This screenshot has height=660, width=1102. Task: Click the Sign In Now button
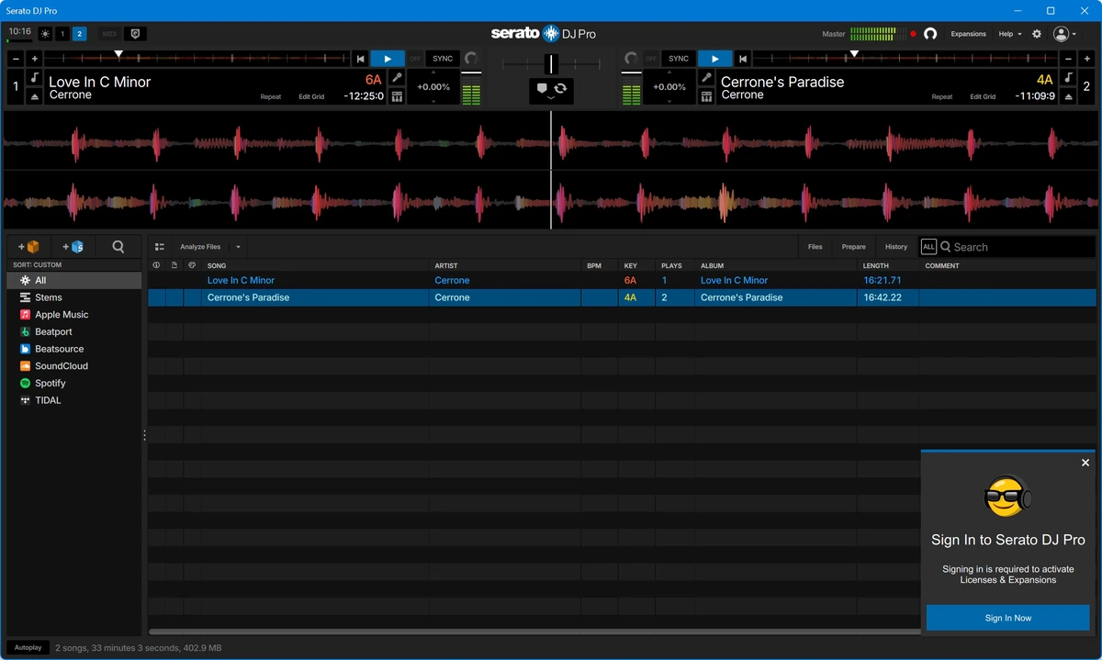tap(1007, 618)
